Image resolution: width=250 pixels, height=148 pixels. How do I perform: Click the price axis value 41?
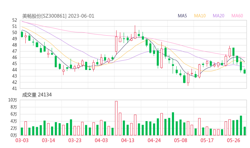pyautogui.click(x=15, y=88)
